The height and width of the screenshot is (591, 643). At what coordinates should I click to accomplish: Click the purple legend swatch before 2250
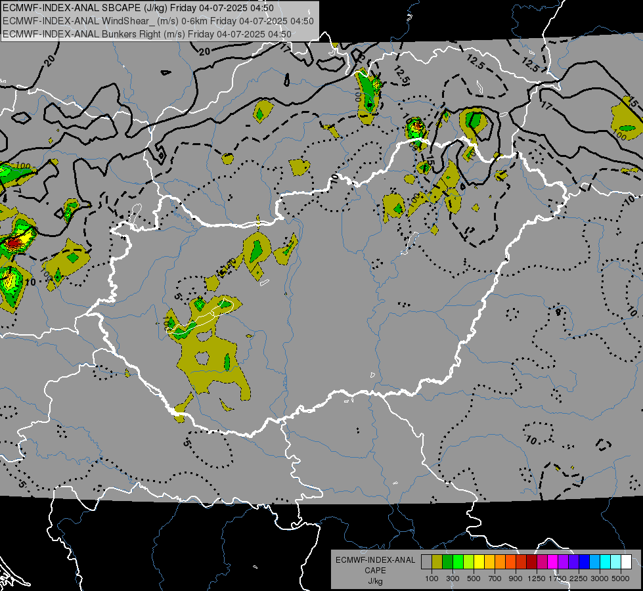pos(563,562)
